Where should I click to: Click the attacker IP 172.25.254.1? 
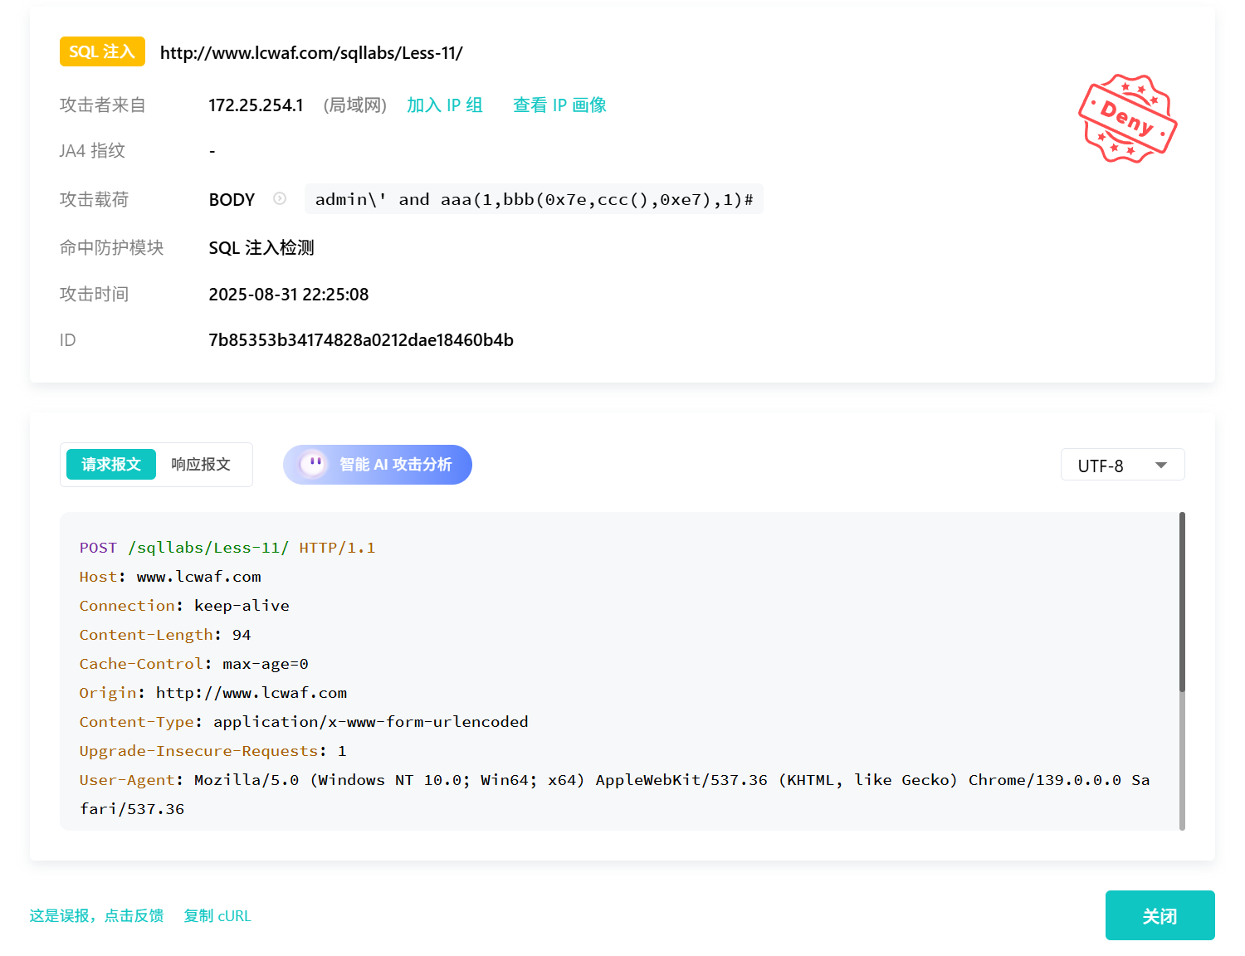coord(256,105)
